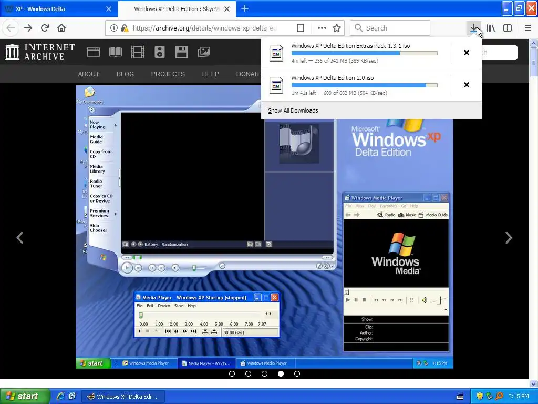Open the Video film icon in header
This screenshot has height=404, width=538.
tap(138, 52)
